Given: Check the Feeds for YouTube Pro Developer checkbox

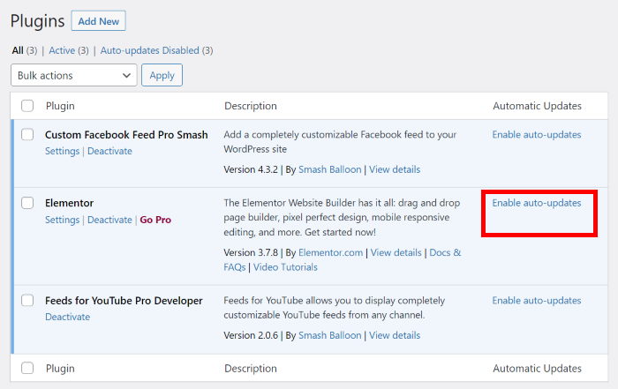Looking at the screenshot, I should coord(27,300).
